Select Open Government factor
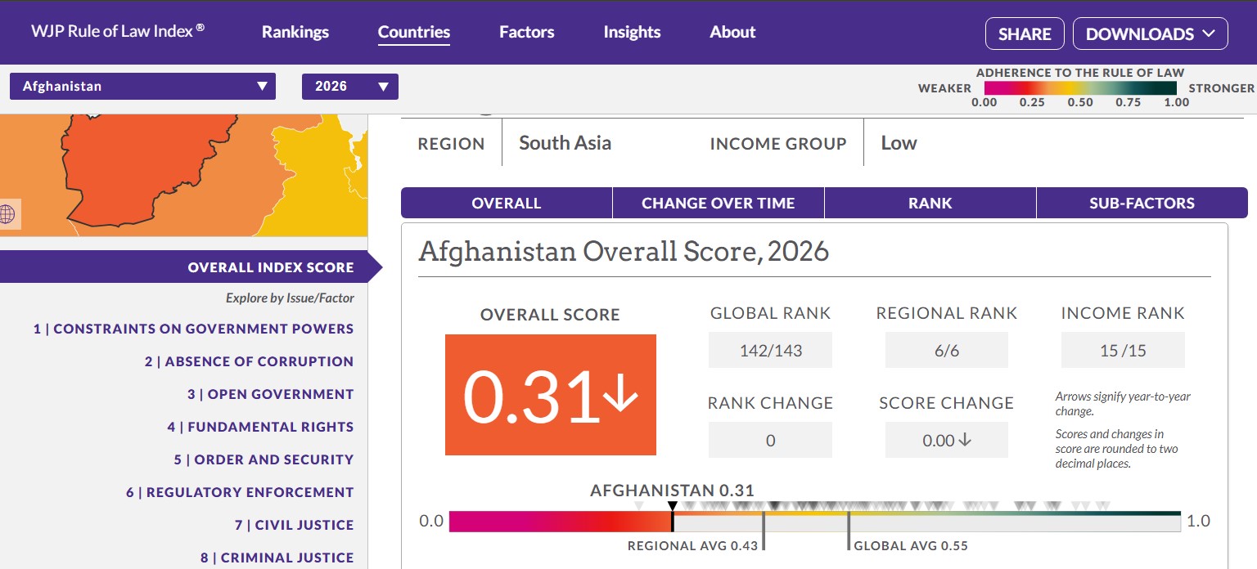 pyautogui.click(x=270, y=394)
